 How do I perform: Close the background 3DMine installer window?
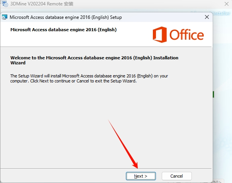(x=226, y=4)
